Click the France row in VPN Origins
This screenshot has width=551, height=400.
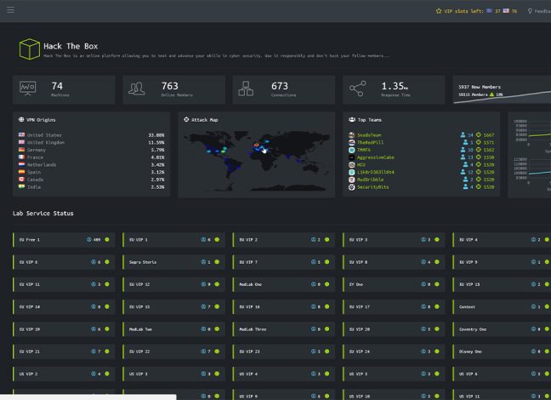(x=91, y=157)
